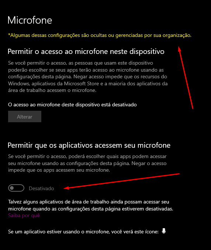This screenshot has width=211, height=250.
Task: Click the text O acesso ao microfone deste dispositivo está desativado
Action: tap(72, 105)
